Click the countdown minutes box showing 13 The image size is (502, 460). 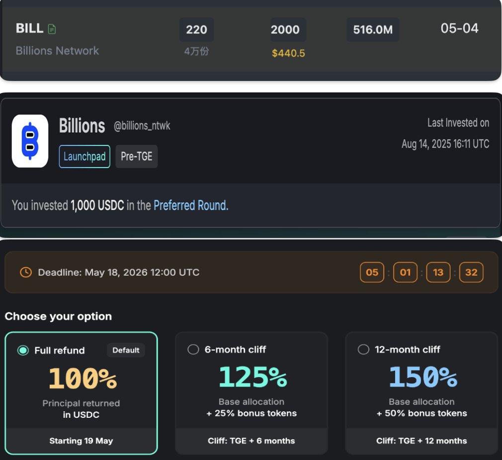438,272
